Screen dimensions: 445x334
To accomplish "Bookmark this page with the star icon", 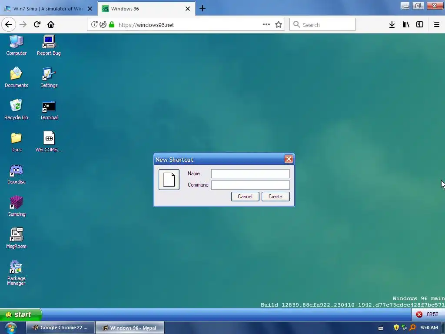I will 279,24.
